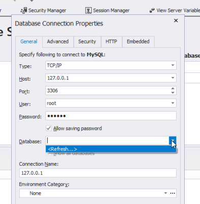This screenshot has height=204, width=200.
Task: Select the HTTP tab
Action: coord(111,42)
